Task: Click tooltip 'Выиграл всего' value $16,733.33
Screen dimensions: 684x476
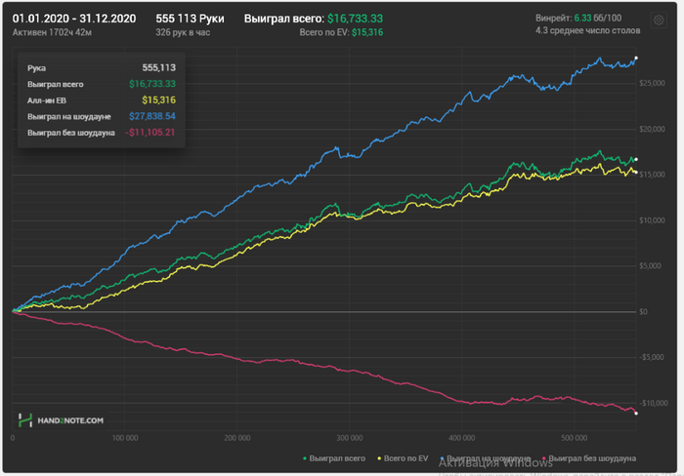Action: pos(152,84)
